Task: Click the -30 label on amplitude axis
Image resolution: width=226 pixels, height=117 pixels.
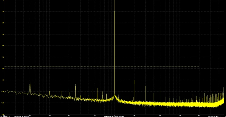Action: pos(3,23)
